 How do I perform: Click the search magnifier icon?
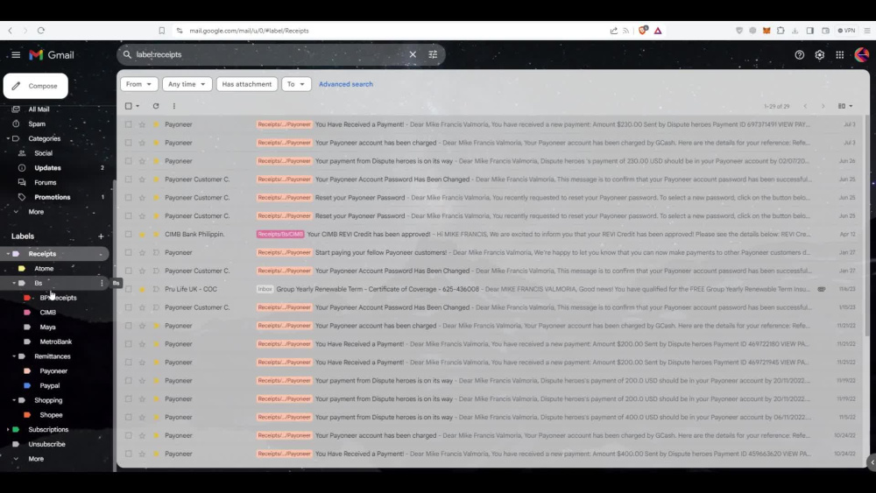(127, 54)
